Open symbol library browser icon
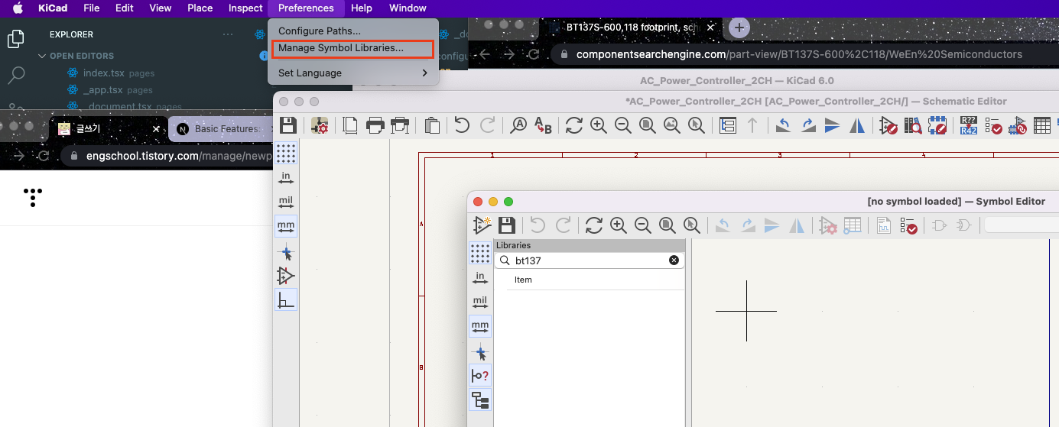Viewport: 1059px width, 427px height. click(913, 125)
